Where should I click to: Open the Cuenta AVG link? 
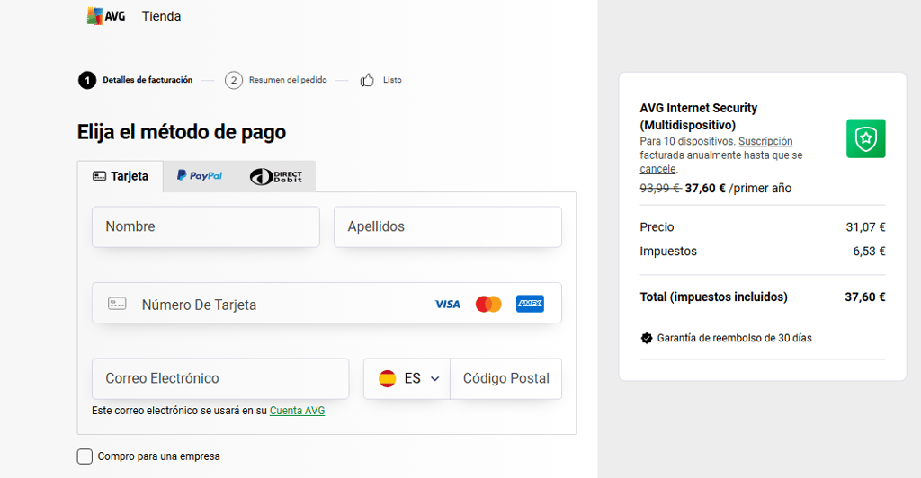[297, 411]
